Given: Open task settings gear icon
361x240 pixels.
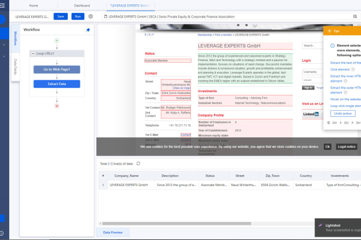Looking at the screenshot, I should [90, 16].
